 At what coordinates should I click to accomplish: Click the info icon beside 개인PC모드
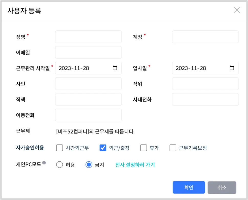44,163
